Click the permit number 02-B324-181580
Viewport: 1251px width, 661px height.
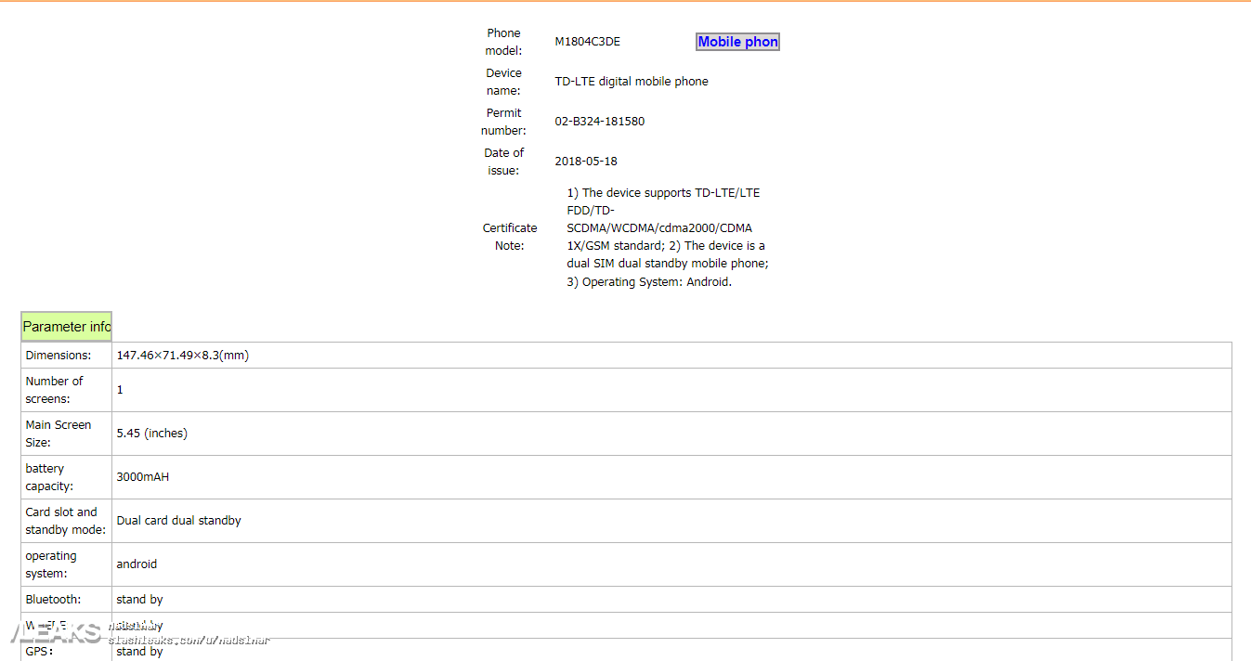[599, 122]
